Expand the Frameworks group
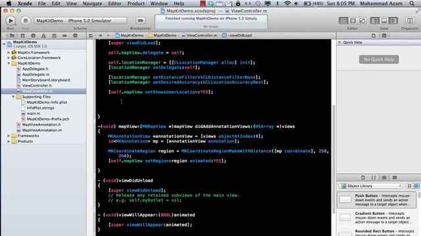Viewport: 421px width, 236px height. pyautogui.click(x=9, y=136)
